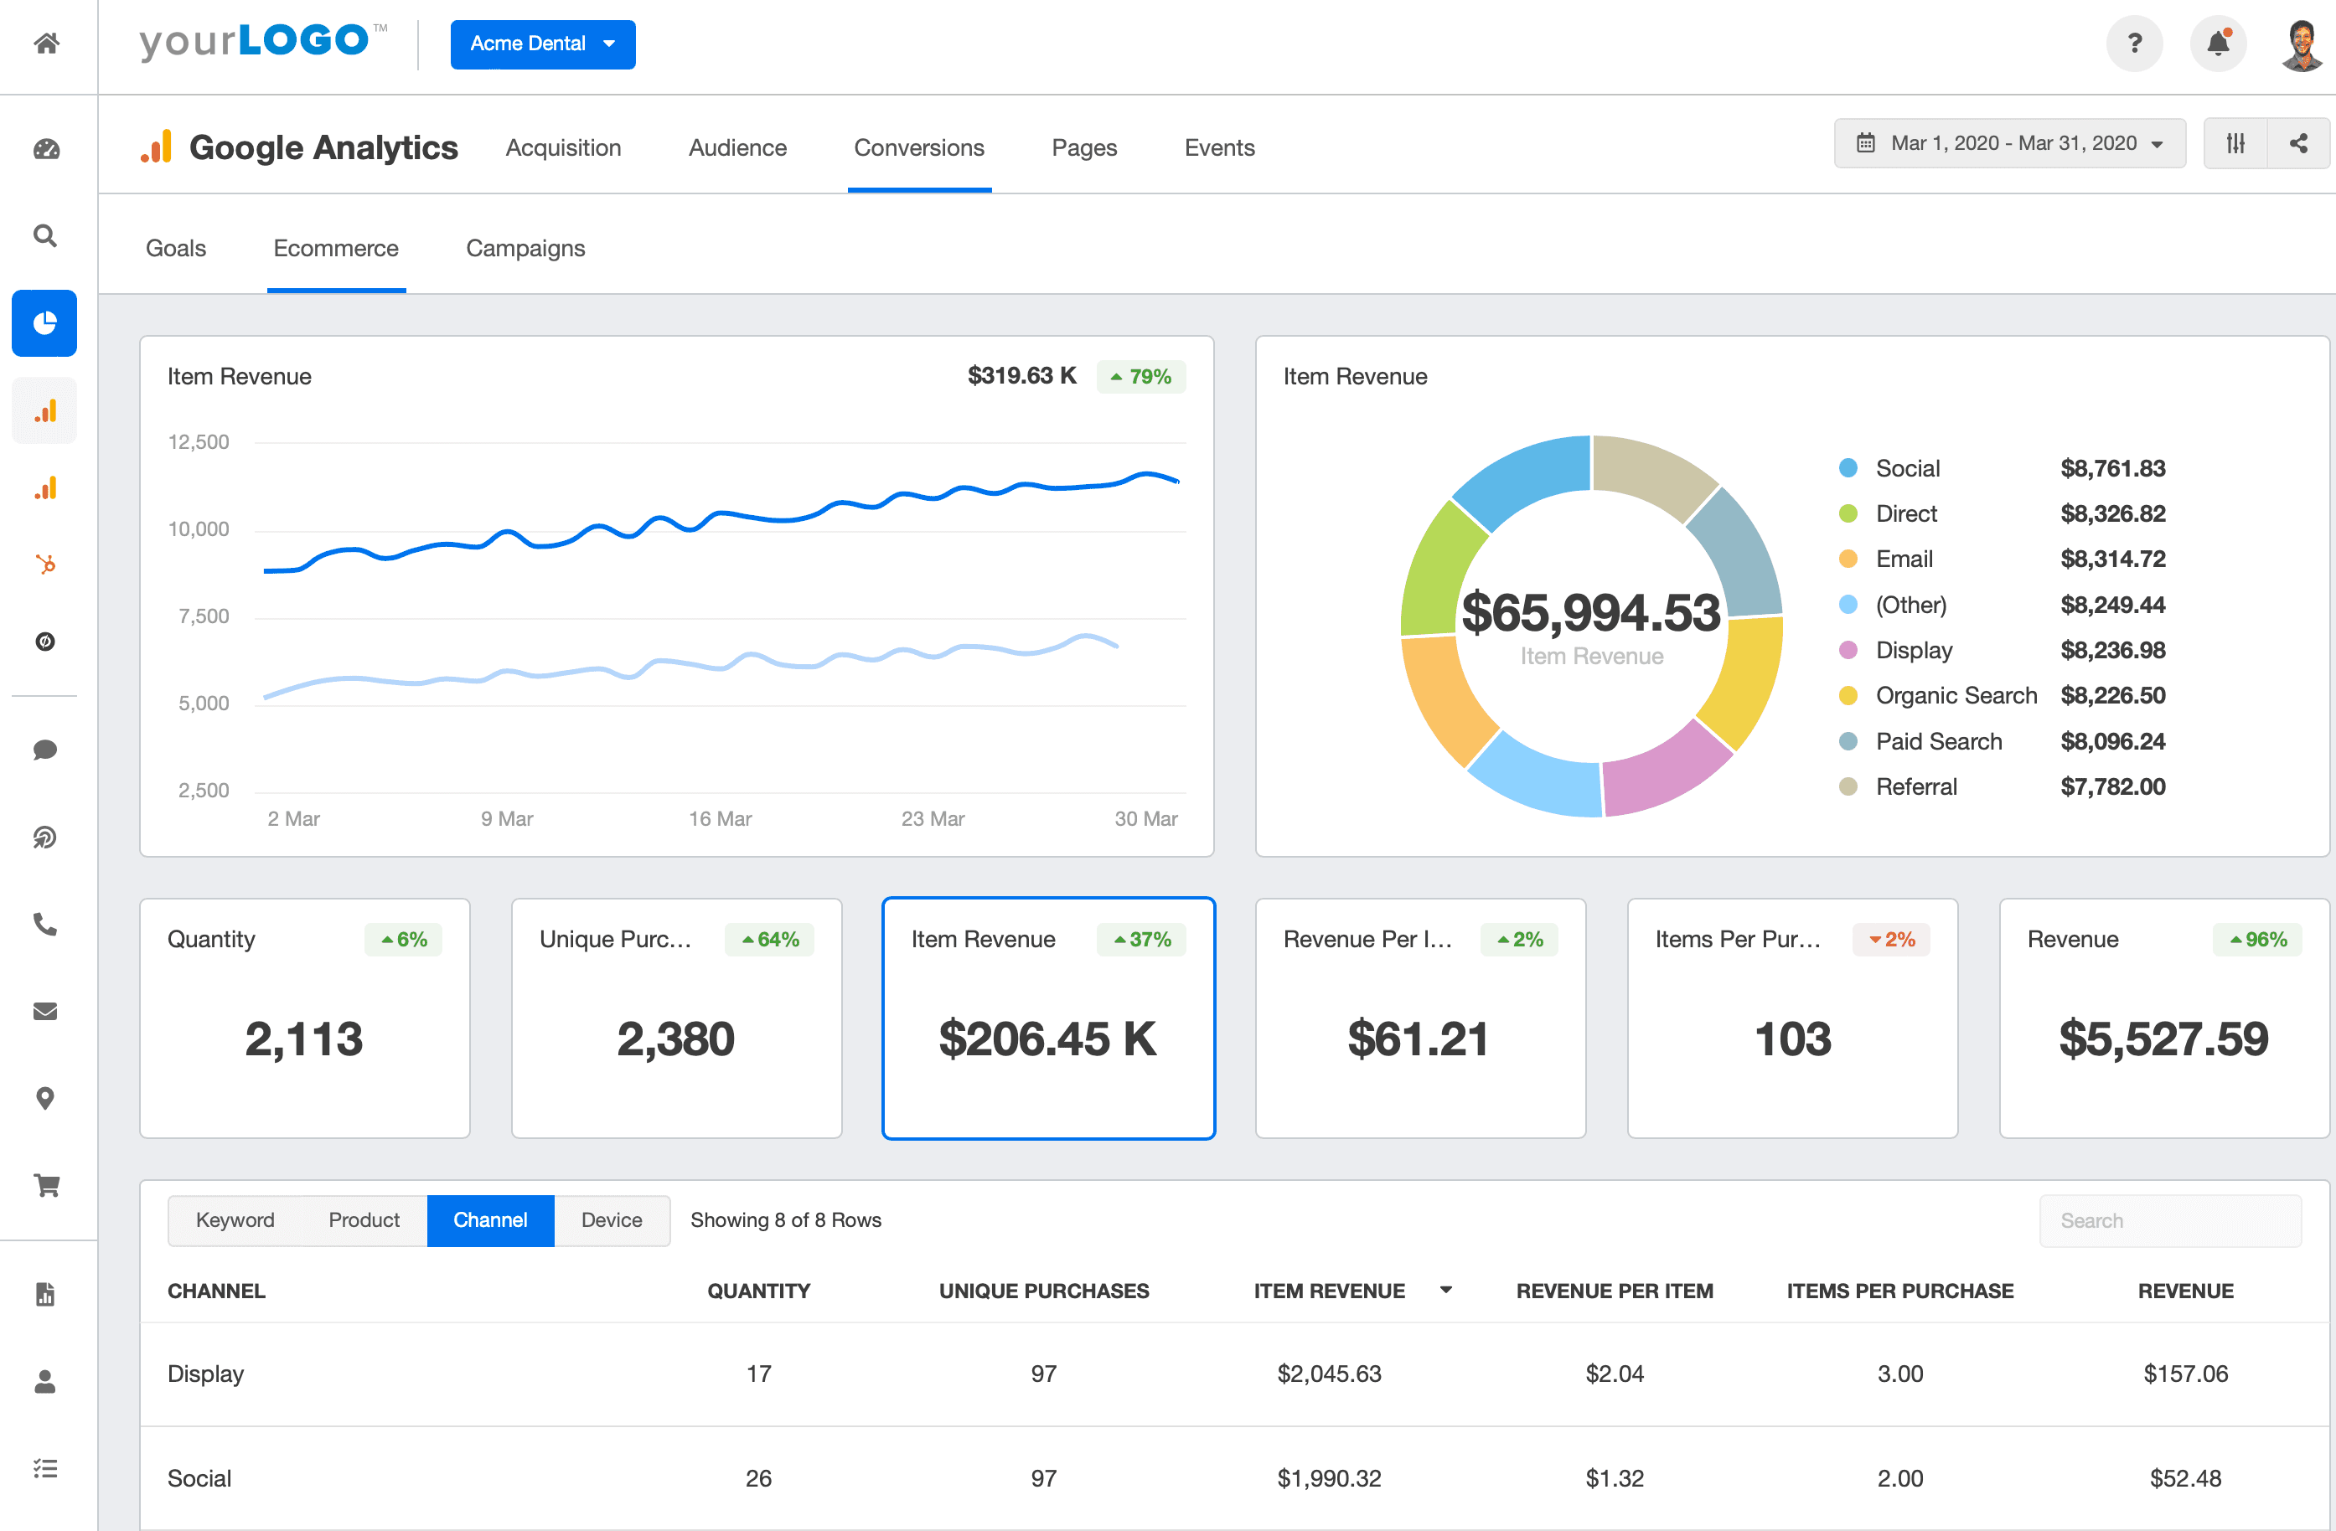Open the Audience section of Google Analytics

737,147
